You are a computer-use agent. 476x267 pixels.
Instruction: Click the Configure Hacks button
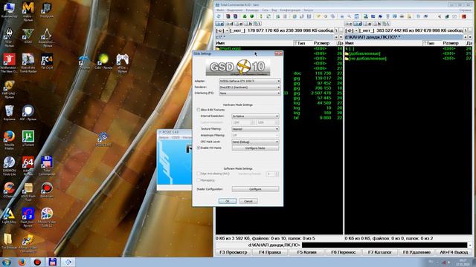tap(255, 148)
